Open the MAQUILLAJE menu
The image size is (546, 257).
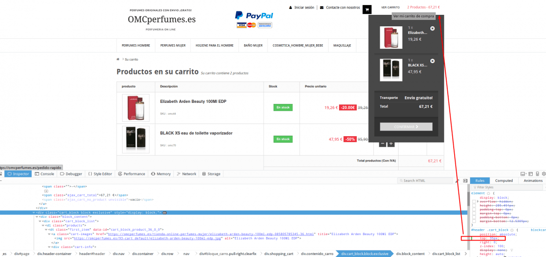point(342,45)
